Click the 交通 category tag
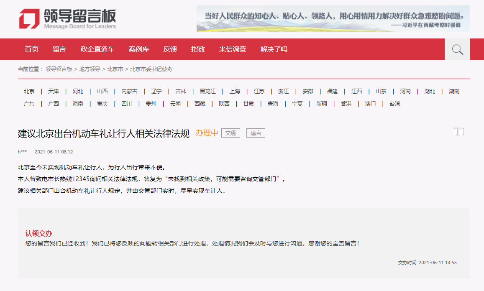The image size is (484, 291). pyautogui.click(x=230, y=133)
